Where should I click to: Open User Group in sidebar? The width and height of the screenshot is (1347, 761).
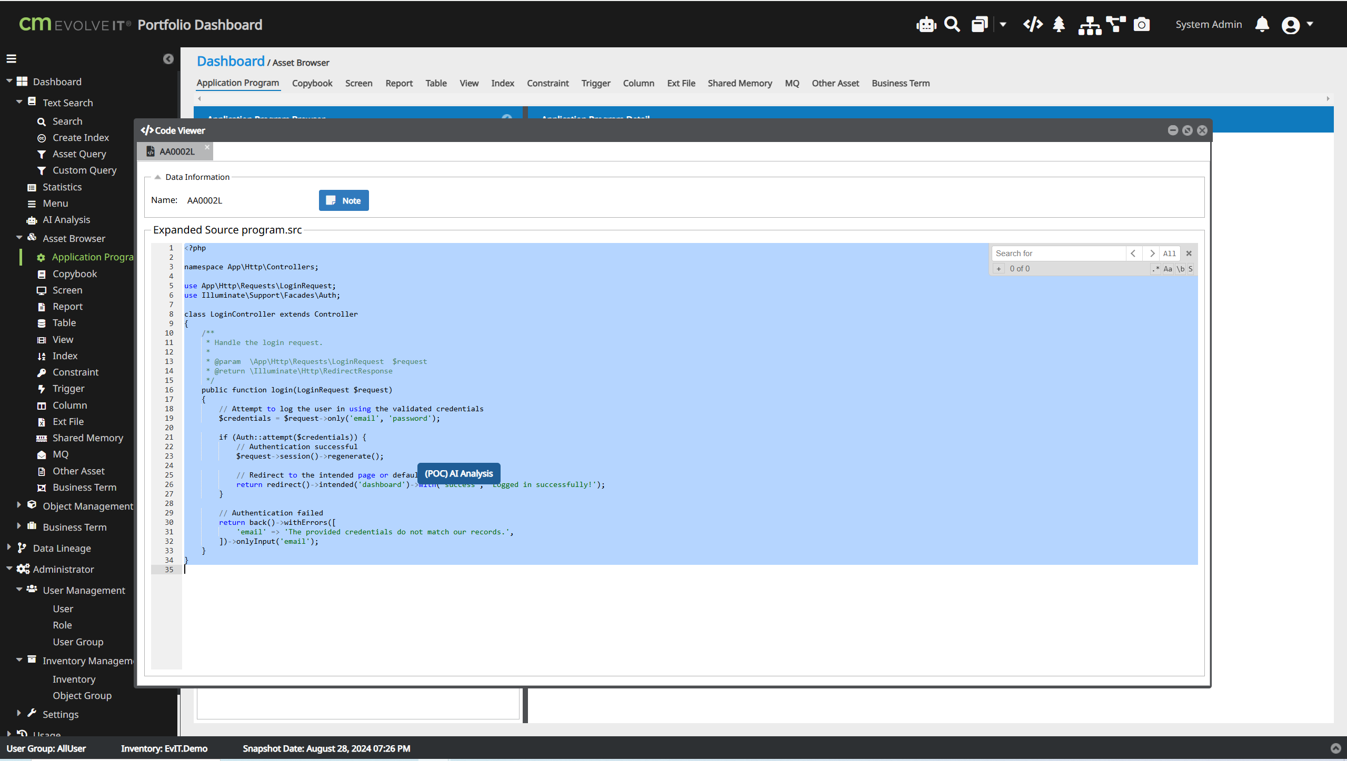point(78,642)
